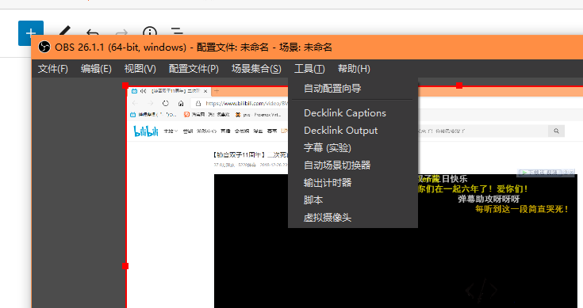Click the list outline icon in editor toolbar

[x=177, y=32]
